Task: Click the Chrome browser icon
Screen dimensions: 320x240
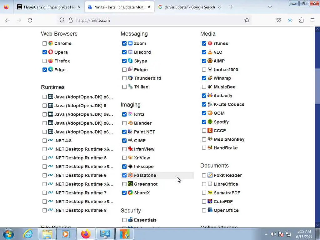Action: [50, 43]
